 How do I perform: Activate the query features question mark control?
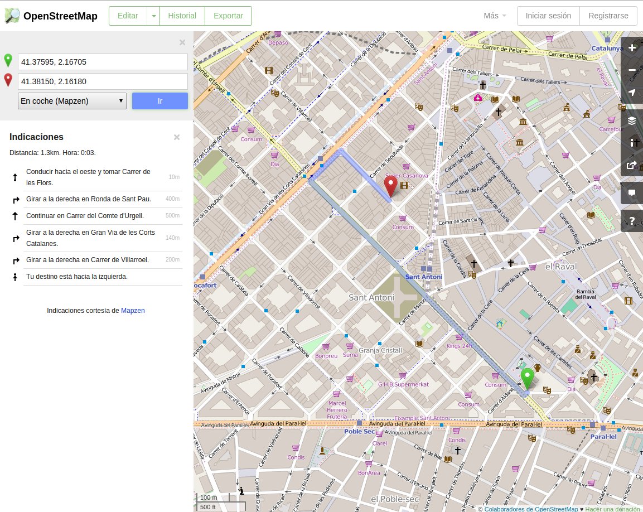point(632,221)
